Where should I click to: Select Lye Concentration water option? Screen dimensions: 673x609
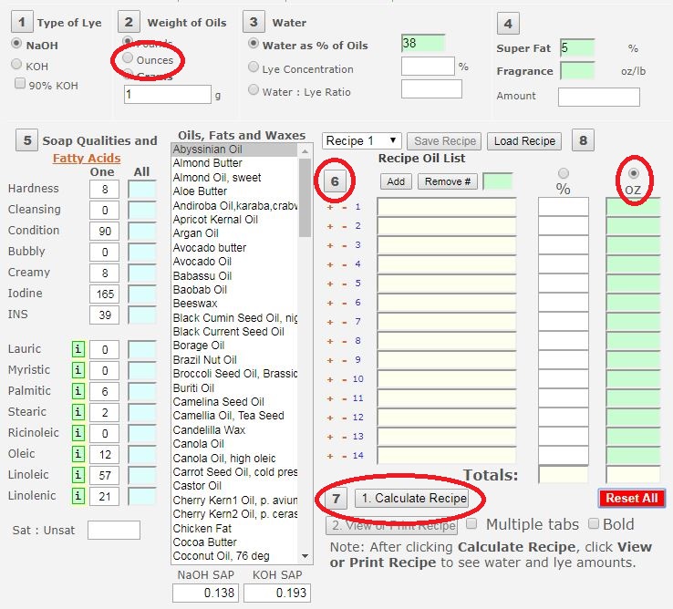[x=254, y=67]
